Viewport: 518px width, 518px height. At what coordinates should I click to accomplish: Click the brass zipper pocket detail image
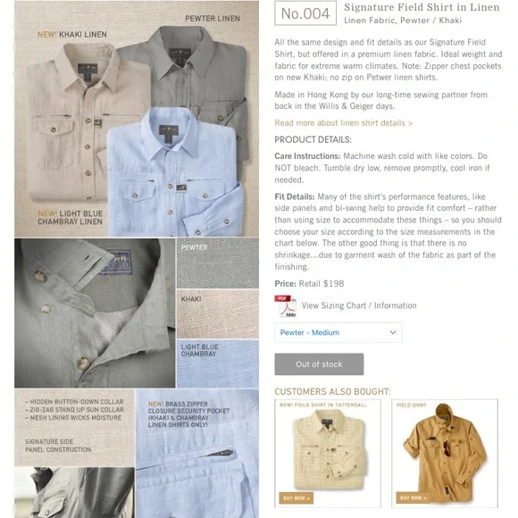(197, 454)
